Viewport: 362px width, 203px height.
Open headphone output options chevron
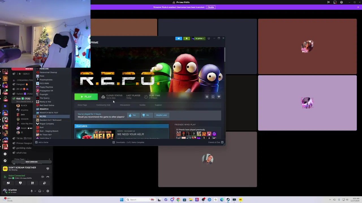tap(43, 191)
